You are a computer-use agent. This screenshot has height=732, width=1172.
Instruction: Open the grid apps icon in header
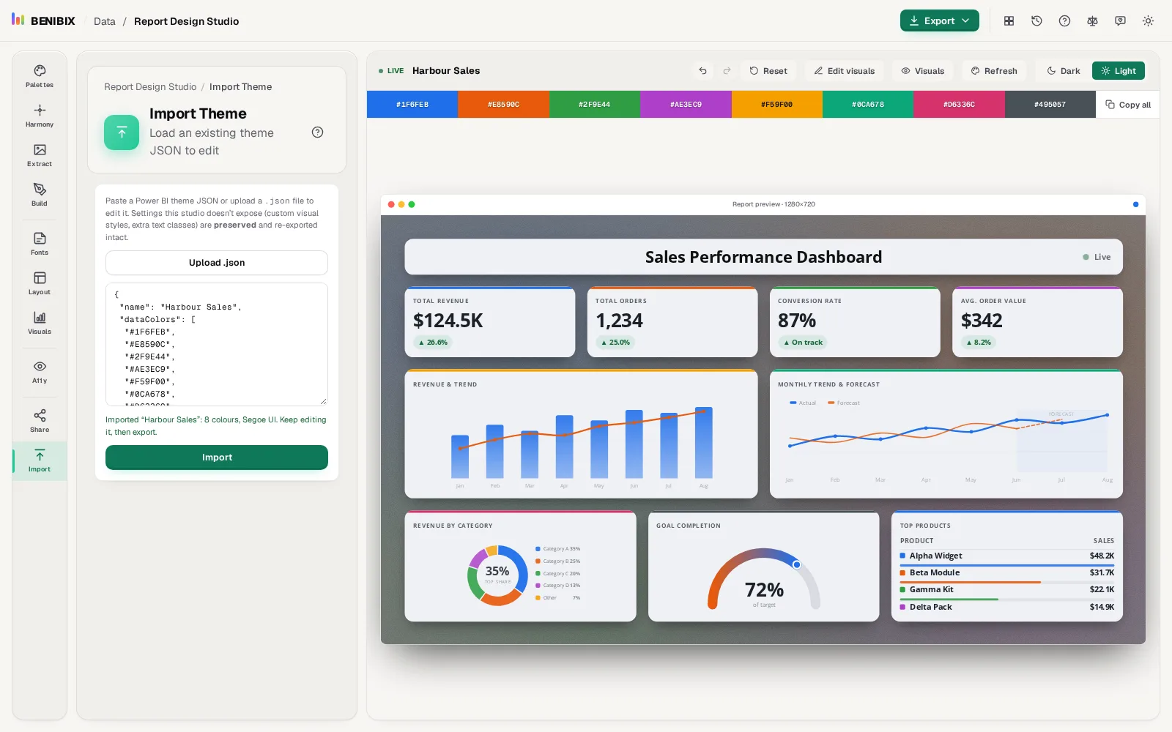1009,21
